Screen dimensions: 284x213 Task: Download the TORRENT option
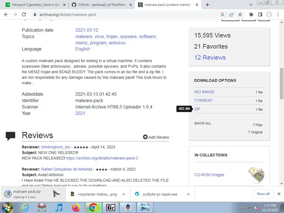pos(203,100)
